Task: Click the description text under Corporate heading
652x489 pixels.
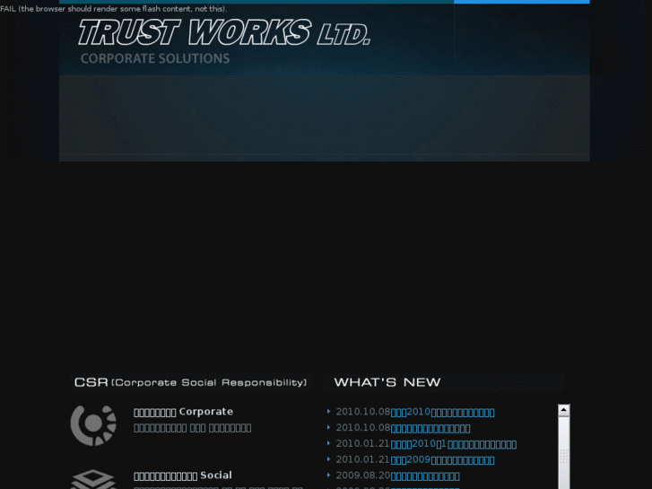Action: point(193,428)
